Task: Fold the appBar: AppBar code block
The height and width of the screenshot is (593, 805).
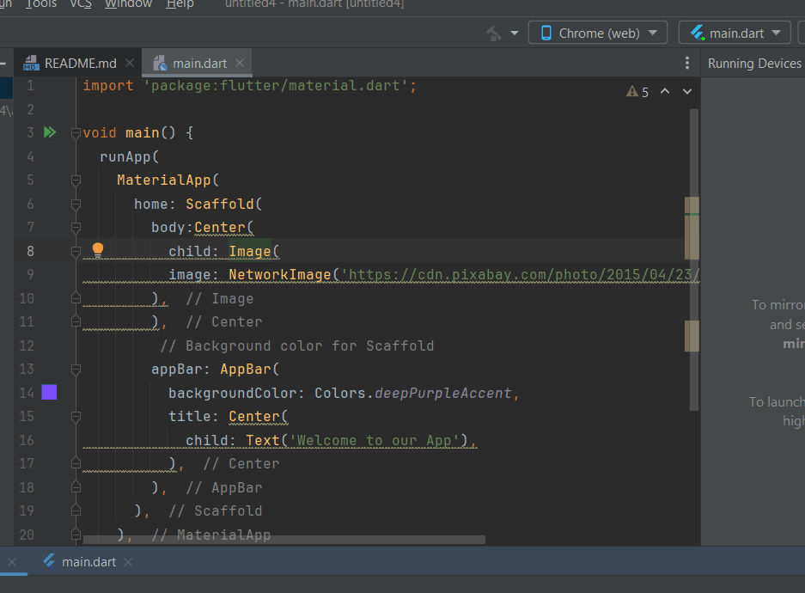Action: (76, 370)
